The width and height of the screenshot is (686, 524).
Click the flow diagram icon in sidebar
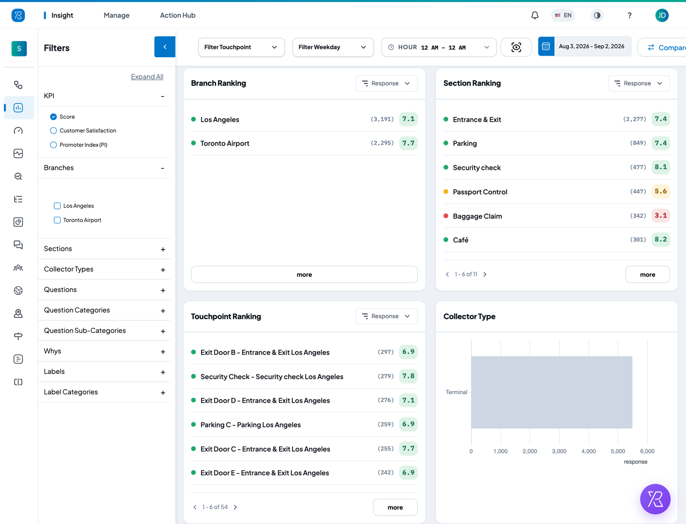(18, 85)
